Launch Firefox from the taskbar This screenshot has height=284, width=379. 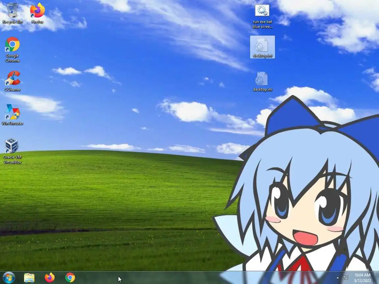50,278
